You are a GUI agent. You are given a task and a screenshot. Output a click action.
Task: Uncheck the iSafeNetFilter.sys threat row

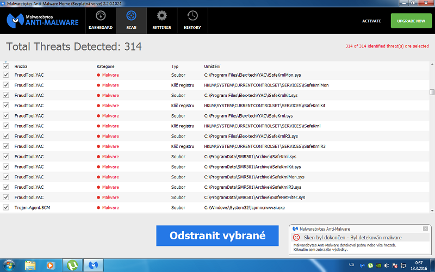click(6, 197)
